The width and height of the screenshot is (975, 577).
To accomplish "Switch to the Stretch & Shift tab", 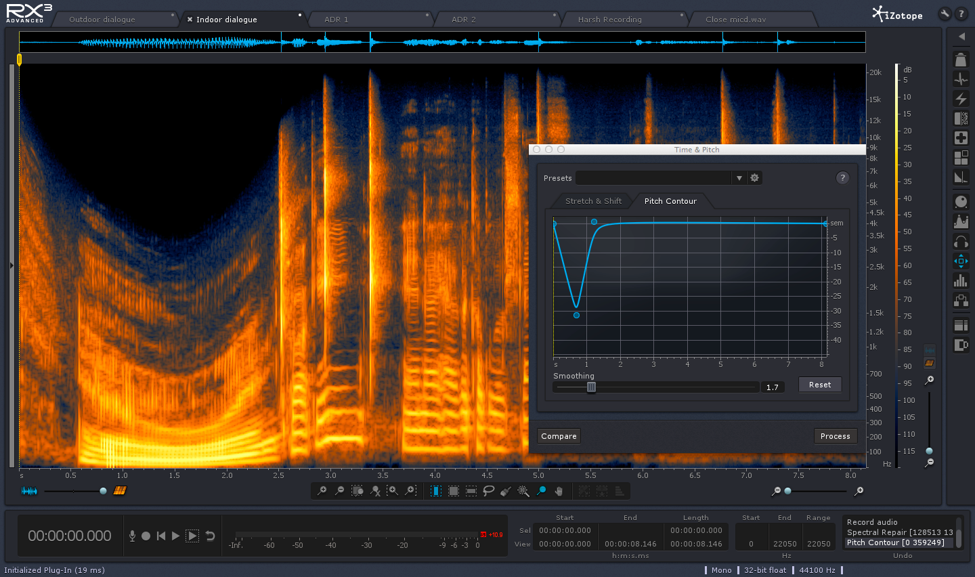I will [x=593, y=201].
